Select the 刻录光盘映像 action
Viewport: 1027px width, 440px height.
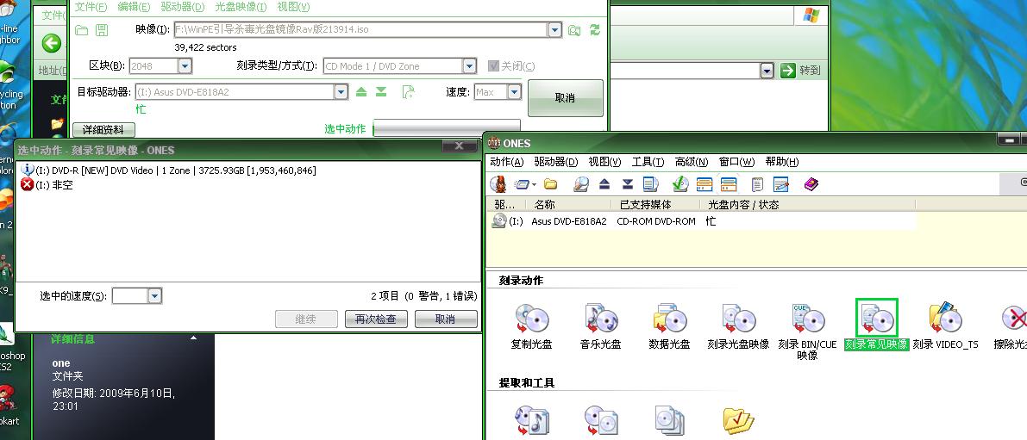coord(738,326)
